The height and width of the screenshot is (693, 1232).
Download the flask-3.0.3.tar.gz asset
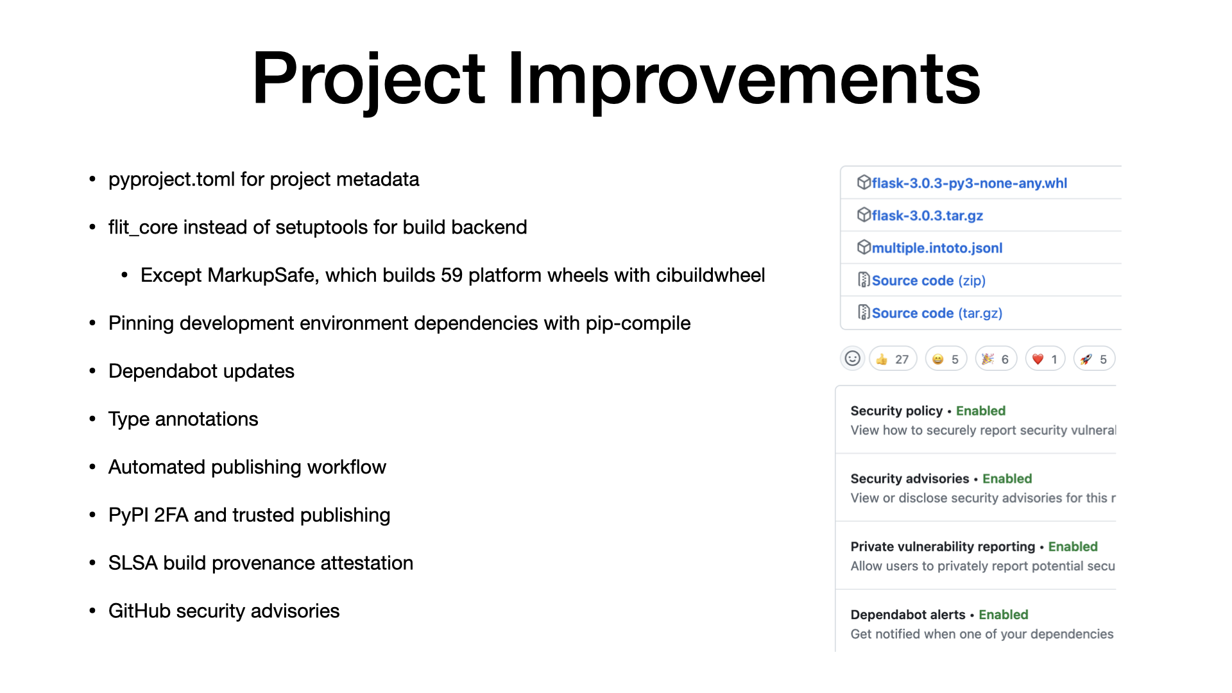pos(927,216)
